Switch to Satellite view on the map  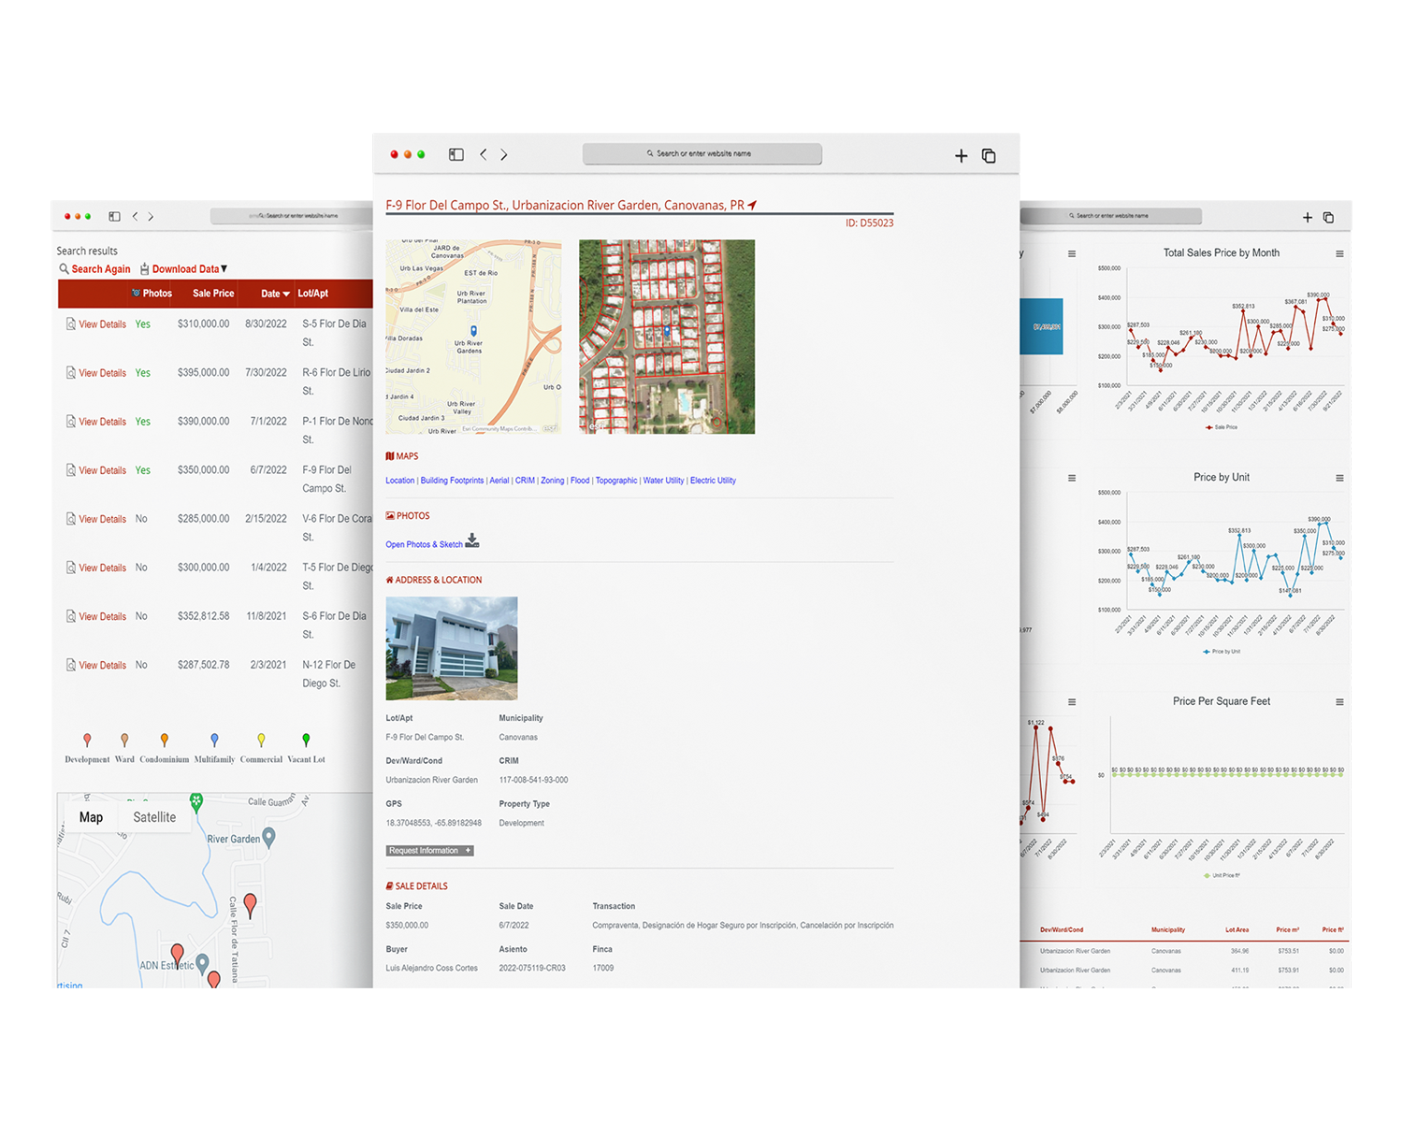click(154, 817)
